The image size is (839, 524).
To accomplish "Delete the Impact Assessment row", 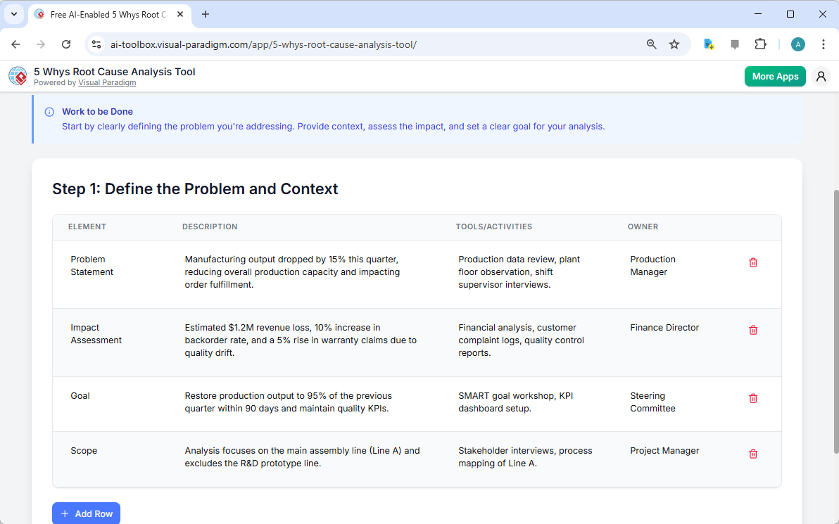I will [753, 330].
